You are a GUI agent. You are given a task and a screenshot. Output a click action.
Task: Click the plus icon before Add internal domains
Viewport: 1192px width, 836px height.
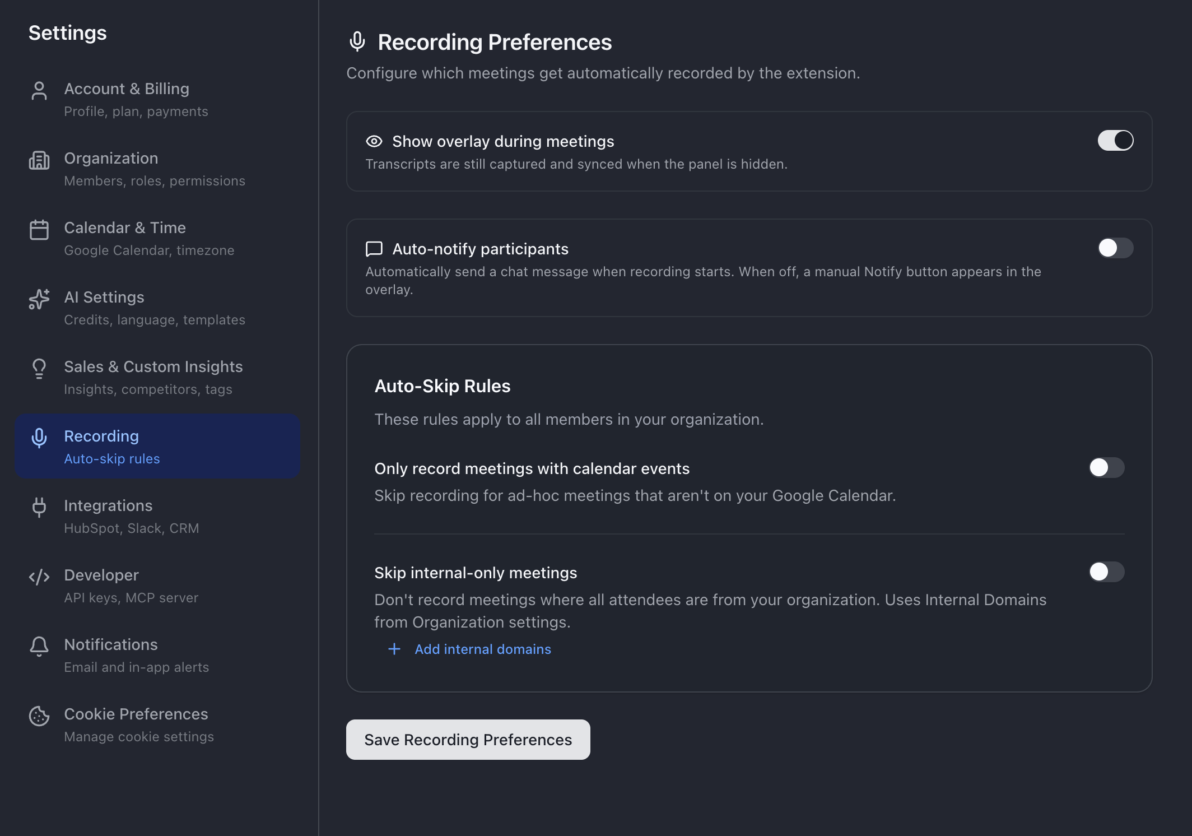coord(394,649)
